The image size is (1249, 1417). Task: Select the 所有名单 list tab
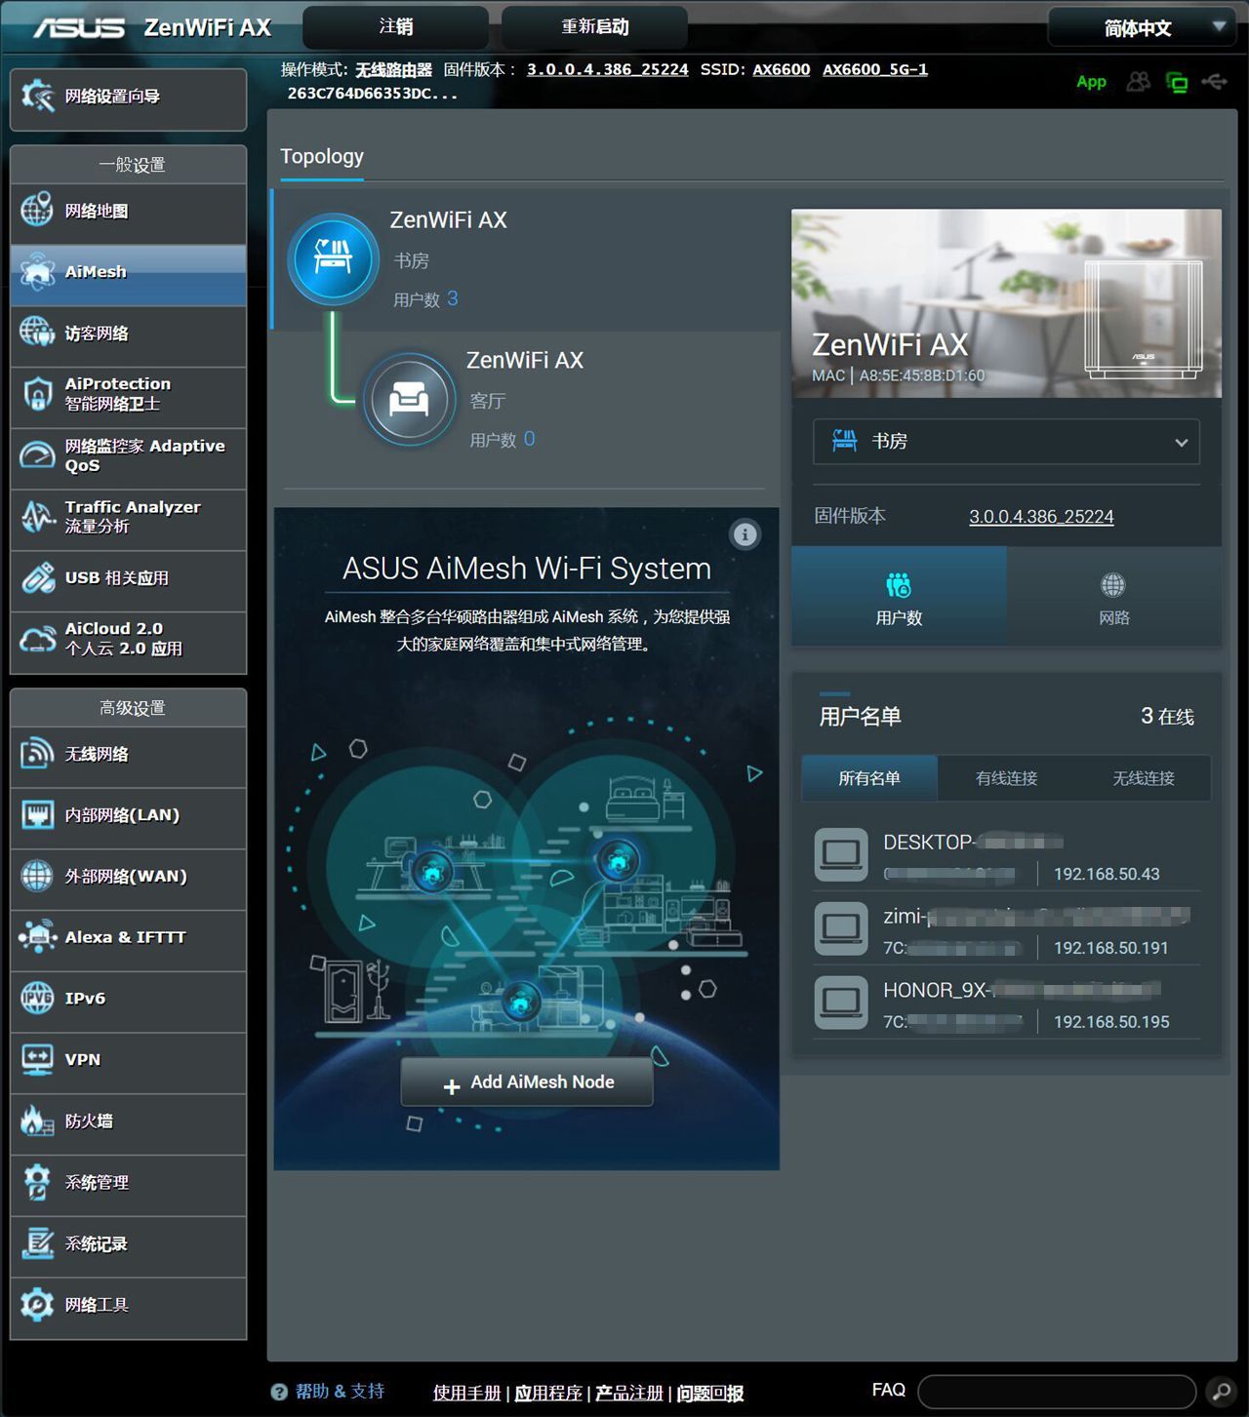869,778
